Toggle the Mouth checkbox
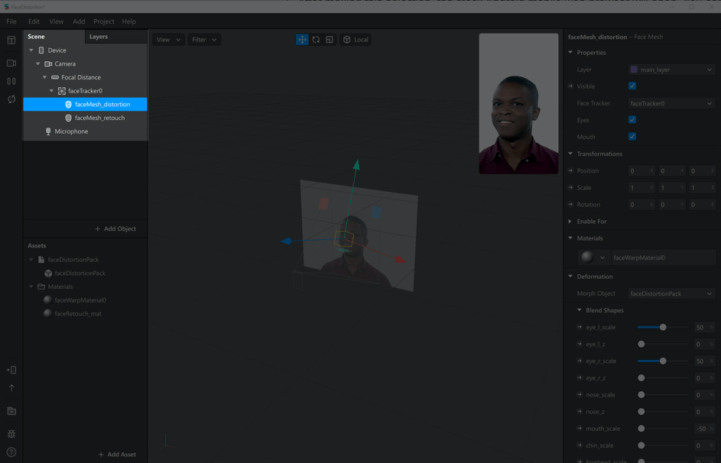 click(632, 137)
